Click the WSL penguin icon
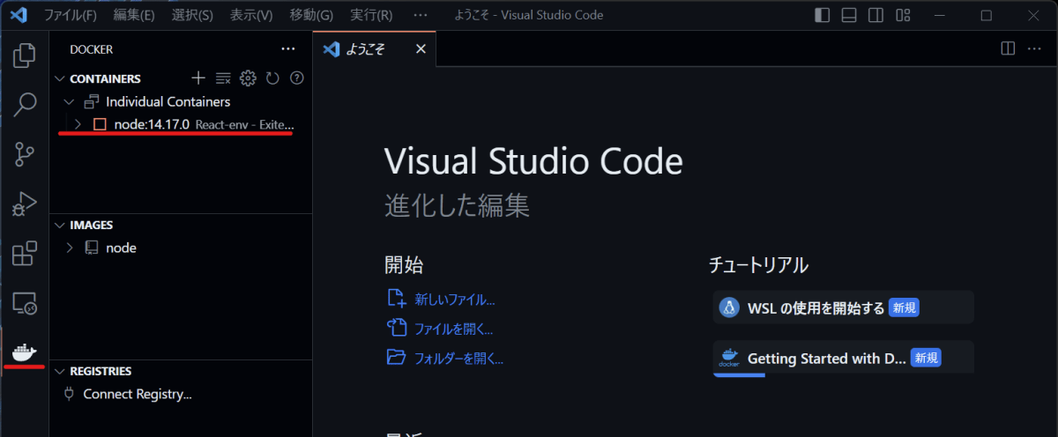 (729, 307)
